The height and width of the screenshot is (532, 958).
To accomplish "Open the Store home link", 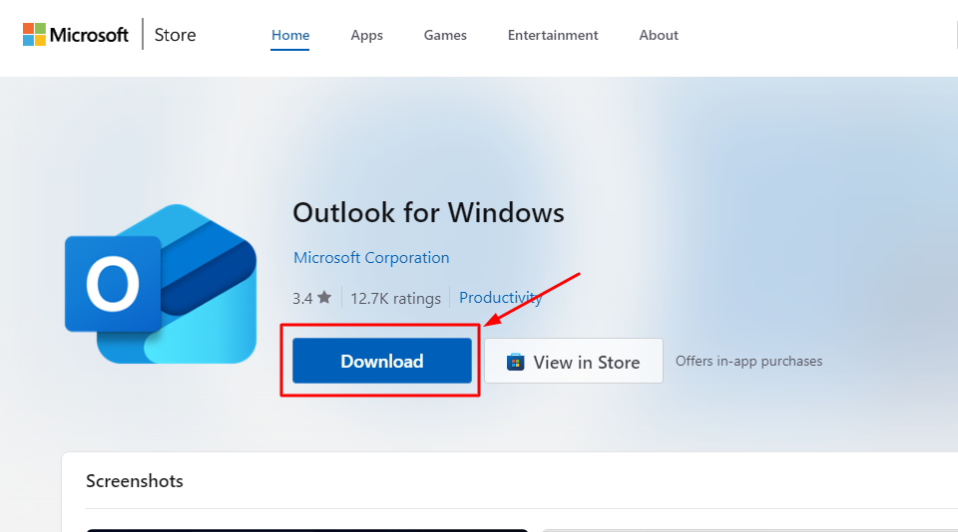I will 175,35.
